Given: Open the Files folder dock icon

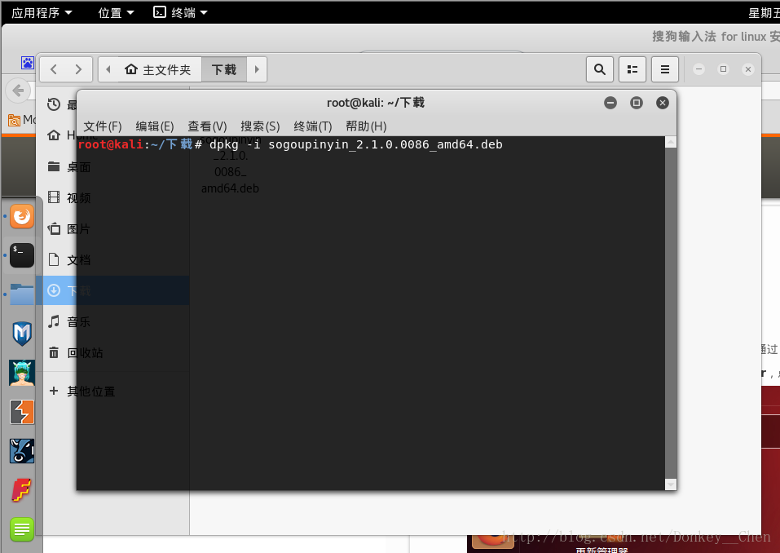Looking at the screenshot, I should tap(22, 294).
